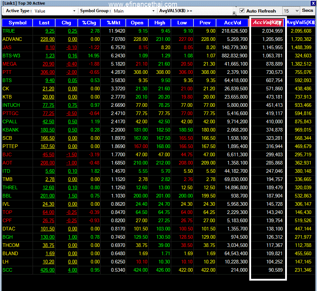Click BTS-W3 percent change 14.95
Image resolution: width=317 pixels, height=291 pixels.
point(94,56)
